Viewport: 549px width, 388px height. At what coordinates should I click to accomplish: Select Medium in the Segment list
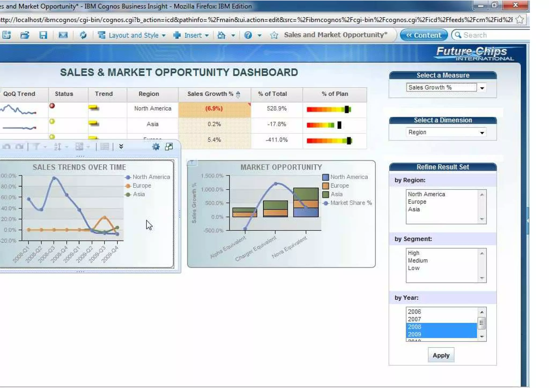418,260
